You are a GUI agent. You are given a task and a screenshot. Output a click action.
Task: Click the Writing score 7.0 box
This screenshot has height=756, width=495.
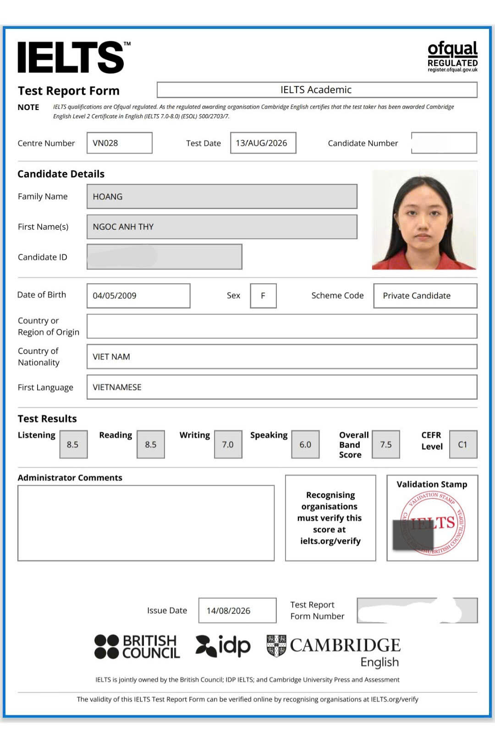point(228,444)
